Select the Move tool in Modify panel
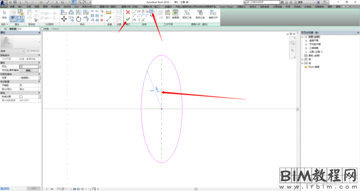The image size is (360, 191). (64, 19)
